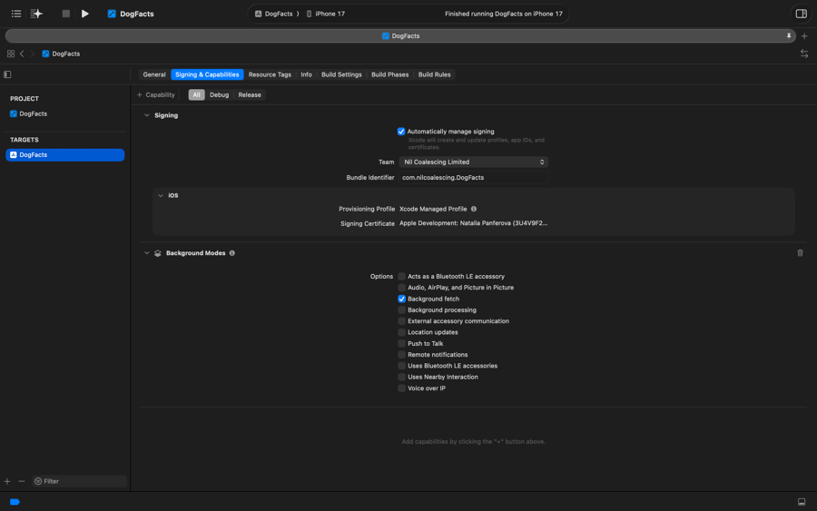Toggle the debug area icon at bottom right
The image size is (817, 511).
(x=802, y=502)
